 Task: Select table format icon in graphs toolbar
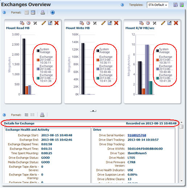pos(26,12)
